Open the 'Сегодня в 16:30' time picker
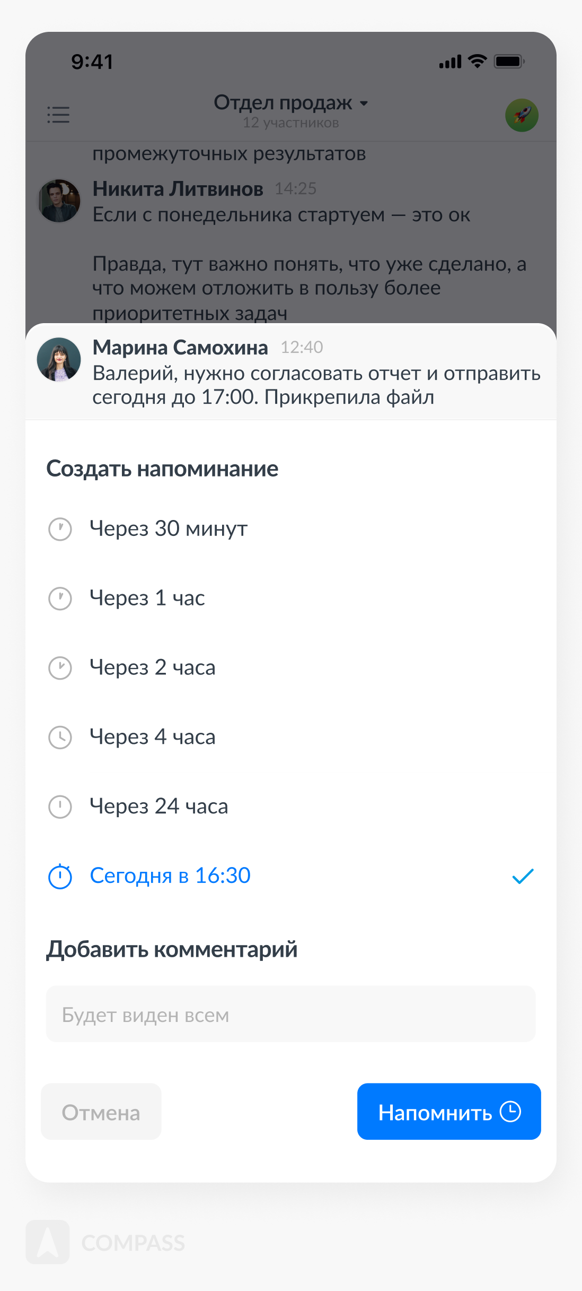This screenshot has width=582, height=1291. pyautogui.click(x=170, y=876)
